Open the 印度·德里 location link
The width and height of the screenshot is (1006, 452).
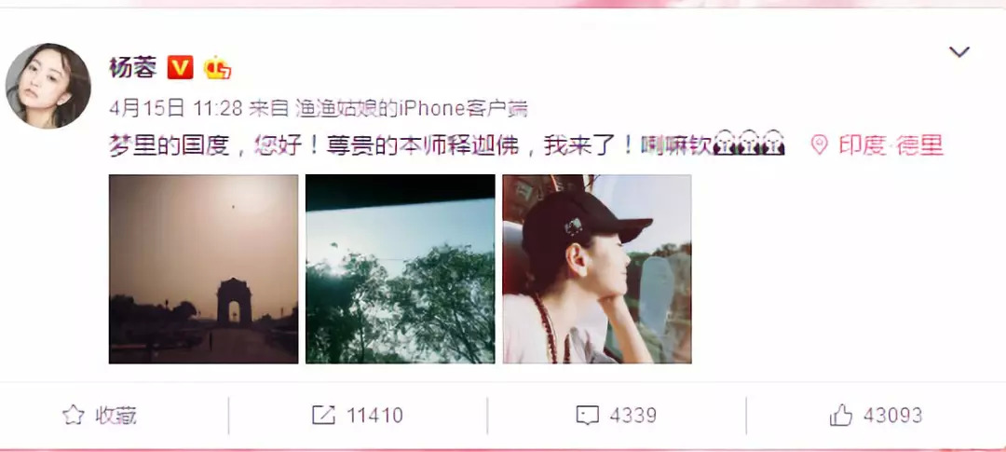891,145
